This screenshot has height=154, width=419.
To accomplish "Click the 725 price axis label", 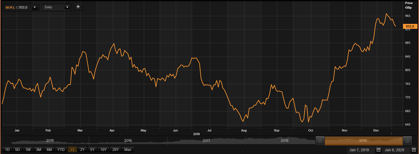I will click(408, 97).
